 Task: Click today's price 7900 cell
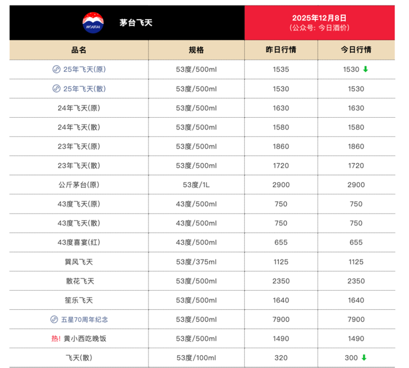coord(356,320)
